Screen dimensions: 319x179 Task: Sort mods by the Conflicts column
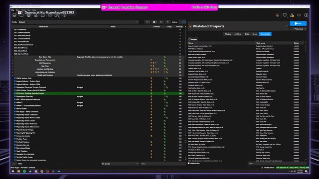point(157,26)
